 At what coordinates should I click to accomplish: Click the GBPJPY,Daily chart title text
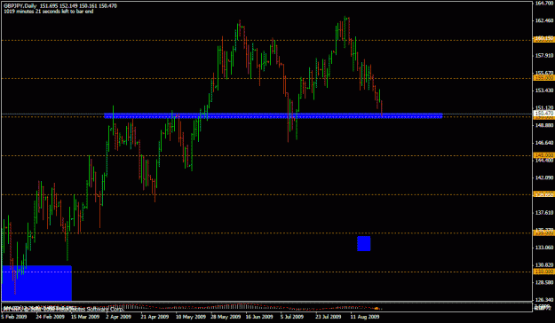20,6
